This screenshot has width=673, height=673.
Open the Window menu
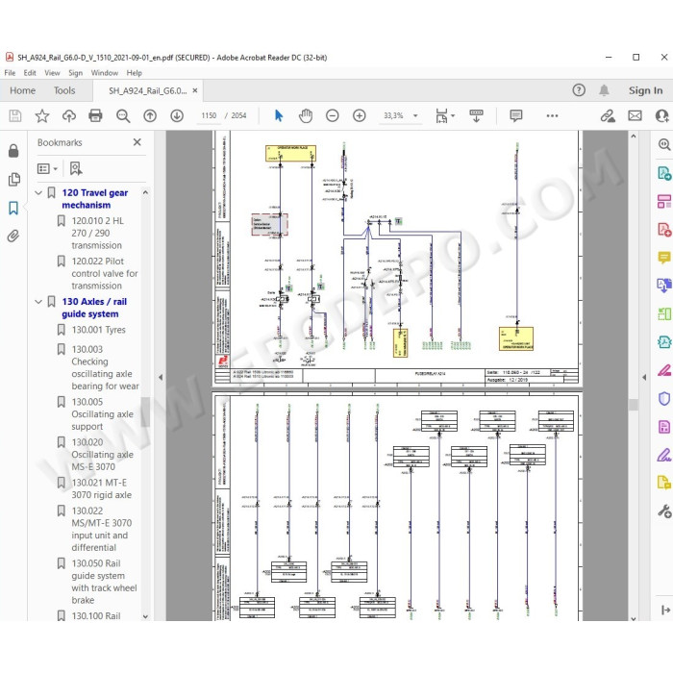(x=104, y=73)
